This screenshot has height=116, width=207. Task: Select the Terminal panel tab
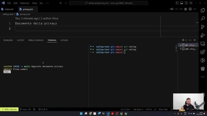coord(52,40)
